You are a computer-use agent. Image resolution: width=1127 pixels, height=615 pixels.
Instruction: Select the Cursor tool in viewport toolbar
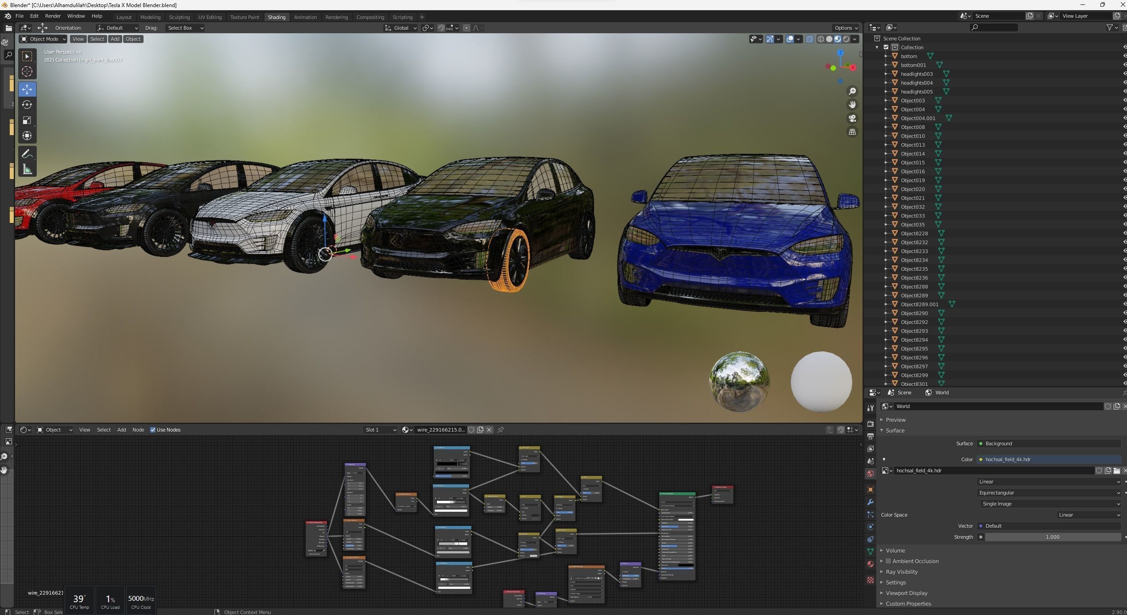click(27, 71)
